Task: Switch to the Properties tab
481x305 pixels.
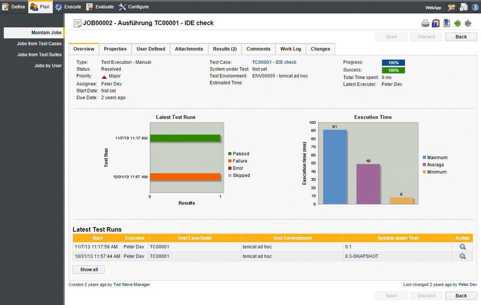Action: [x=115, y=49]
